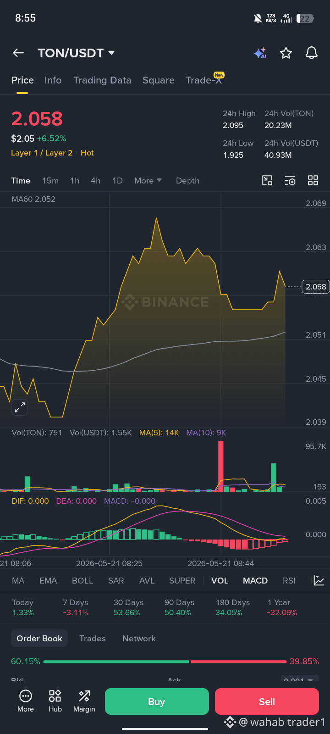Open chart drawing tools icon
This screenshot has height=734, width=330.
click(267, 180)
